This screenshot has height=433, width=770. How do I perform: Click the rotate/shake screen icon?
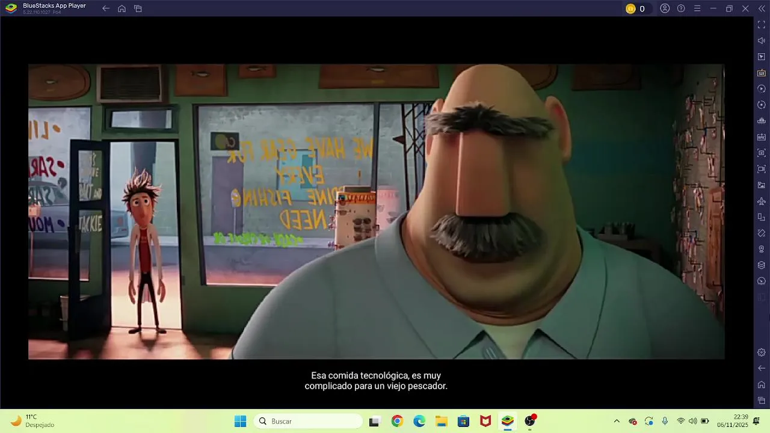[762, 233]
